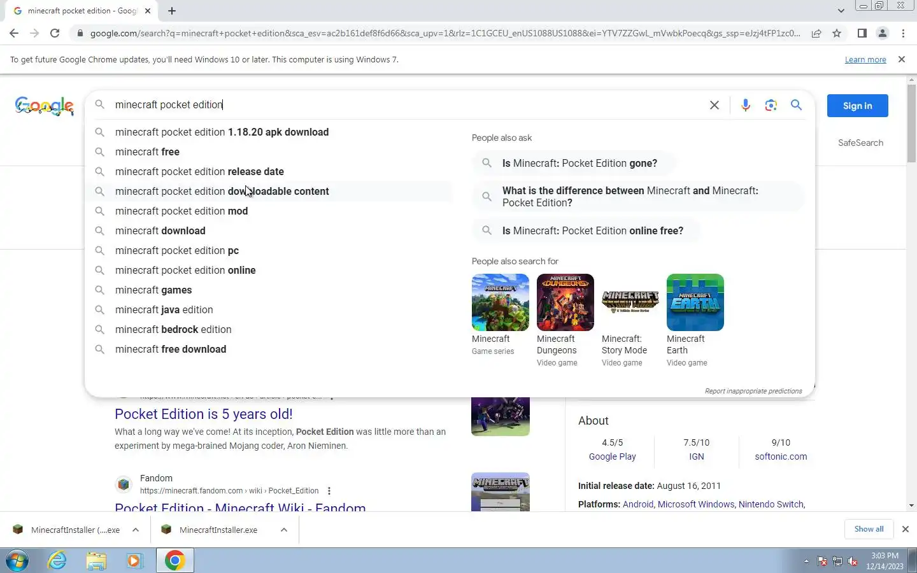This screenshot has width=917, height=573.
Task: Open Windows Explorer folder on taskbar
Action: point(96,561)
